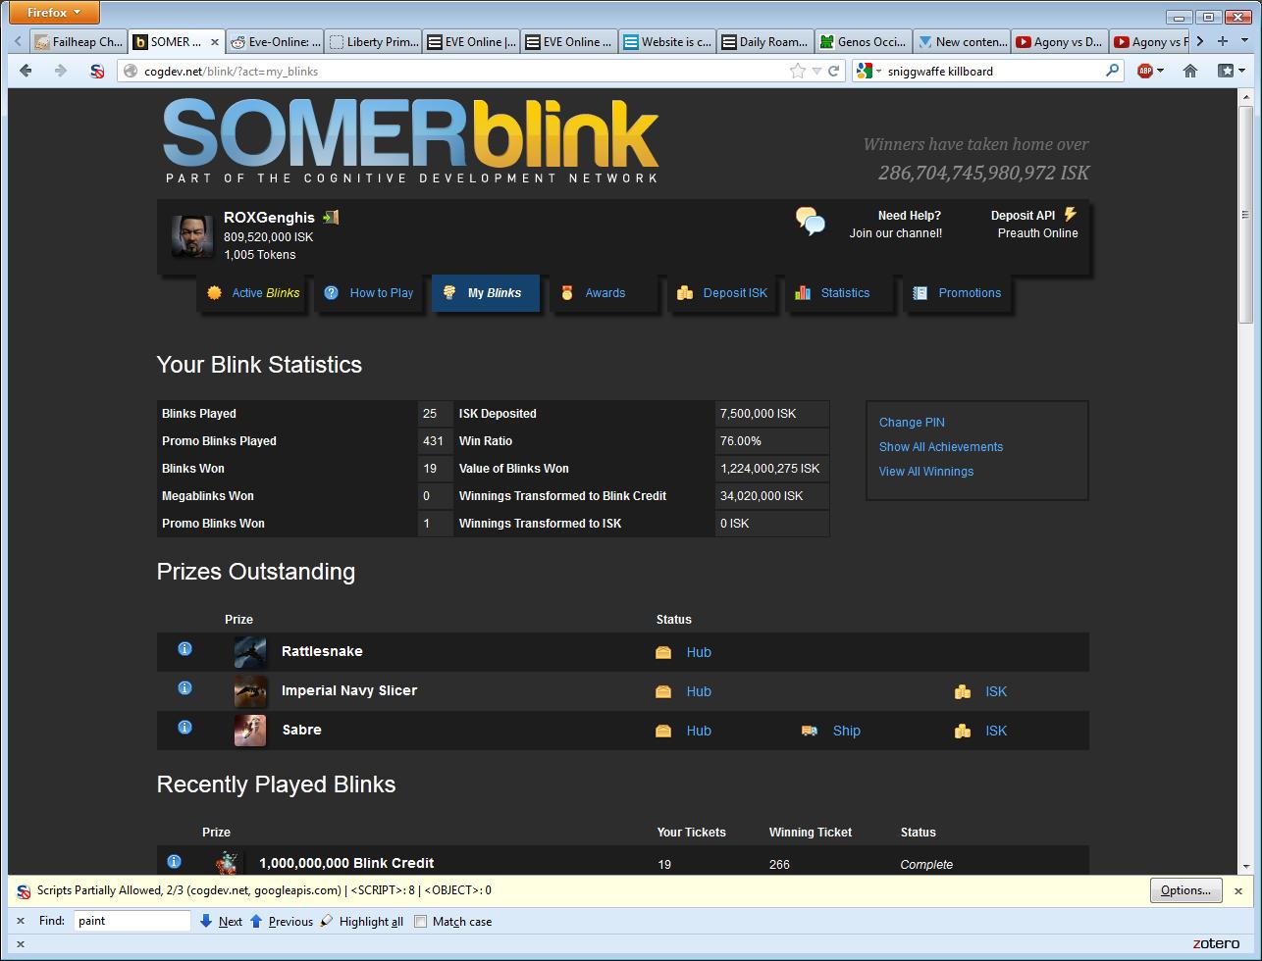The width and height of the screenshot is (1262, 961).
Task: Open the Deposit ISK page tab
Action: pos(723,293)
